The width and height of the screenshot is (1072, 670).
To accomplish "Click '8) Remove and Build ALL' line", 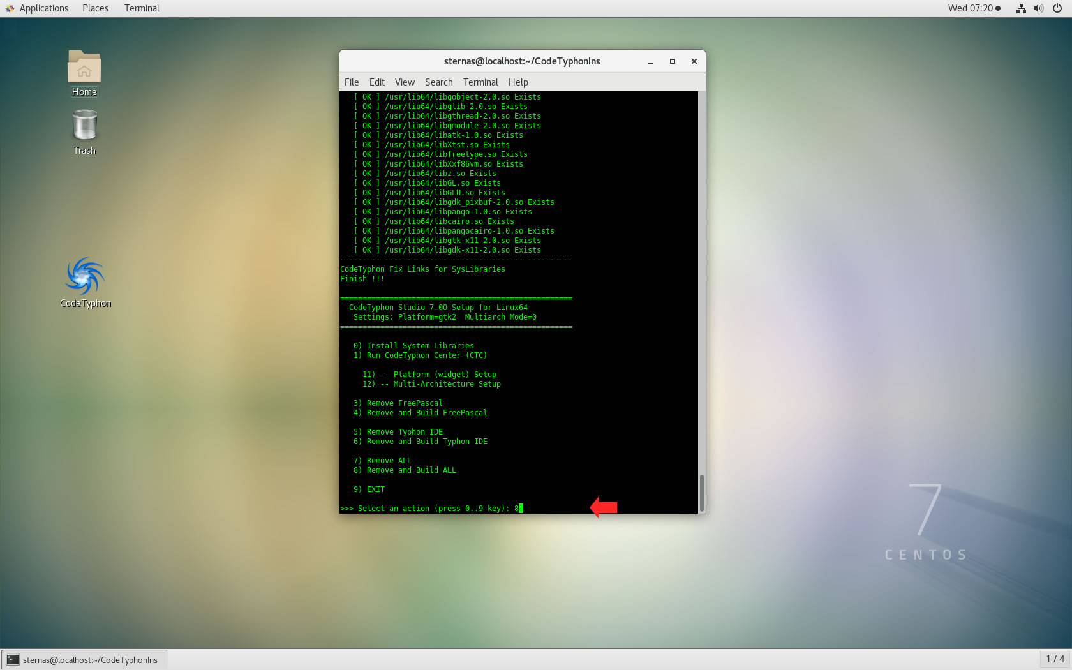I will click(x=405, y=470).
